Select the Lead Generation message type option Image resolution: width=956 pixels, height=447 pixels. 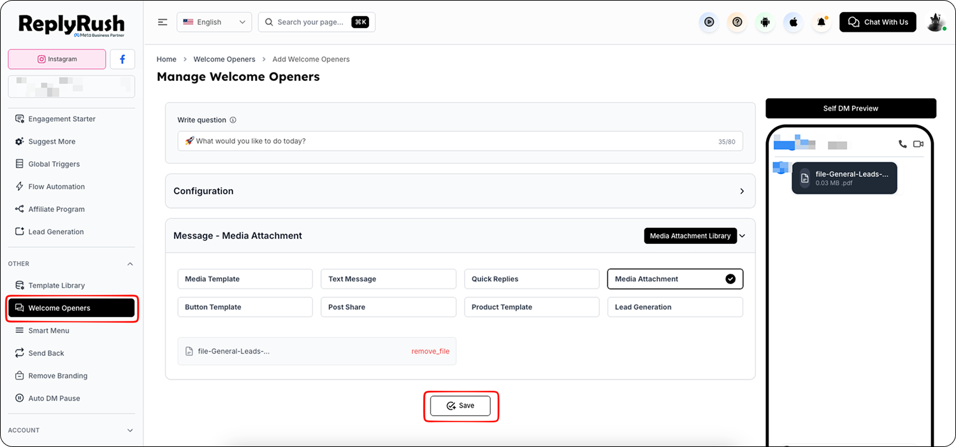675,307
